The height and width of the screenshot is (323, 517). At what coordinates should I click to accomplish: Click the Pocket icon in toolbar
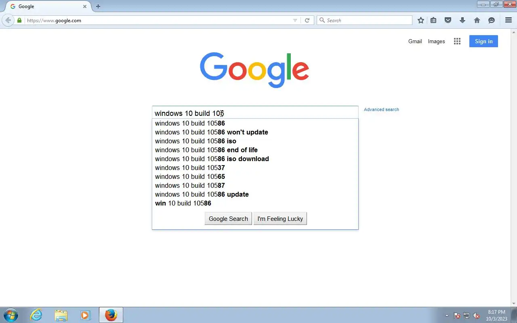tap(448, 20)
